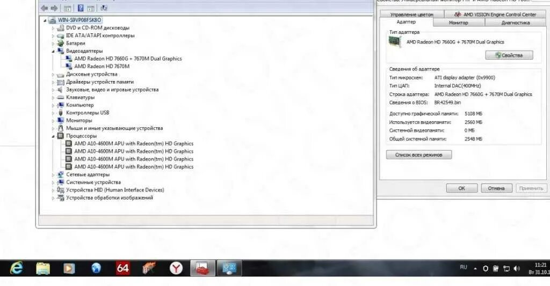Toggle the console tree toolbar icon
This screenshot has width=550, height=286.
(x=68, y=8)
